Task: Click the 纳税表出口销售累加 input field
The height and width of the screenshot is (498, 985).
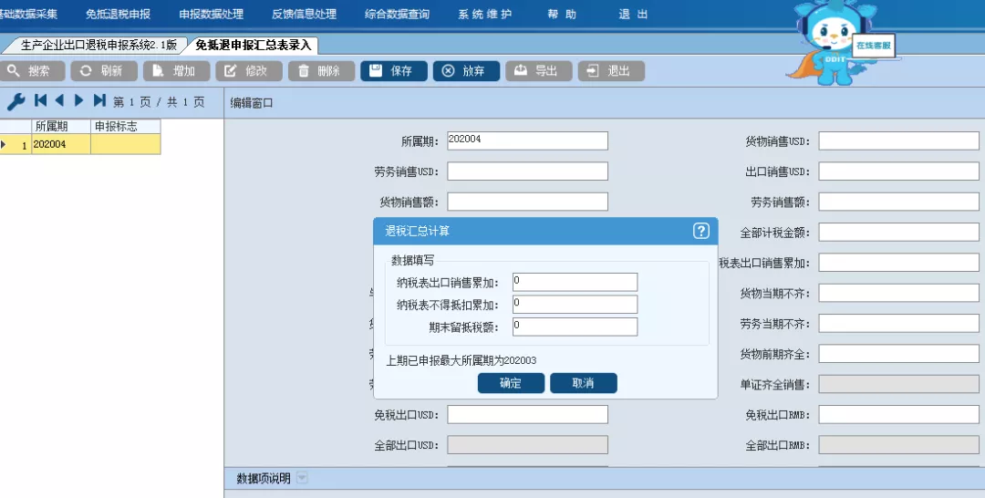Action: [x=574, y=282]
